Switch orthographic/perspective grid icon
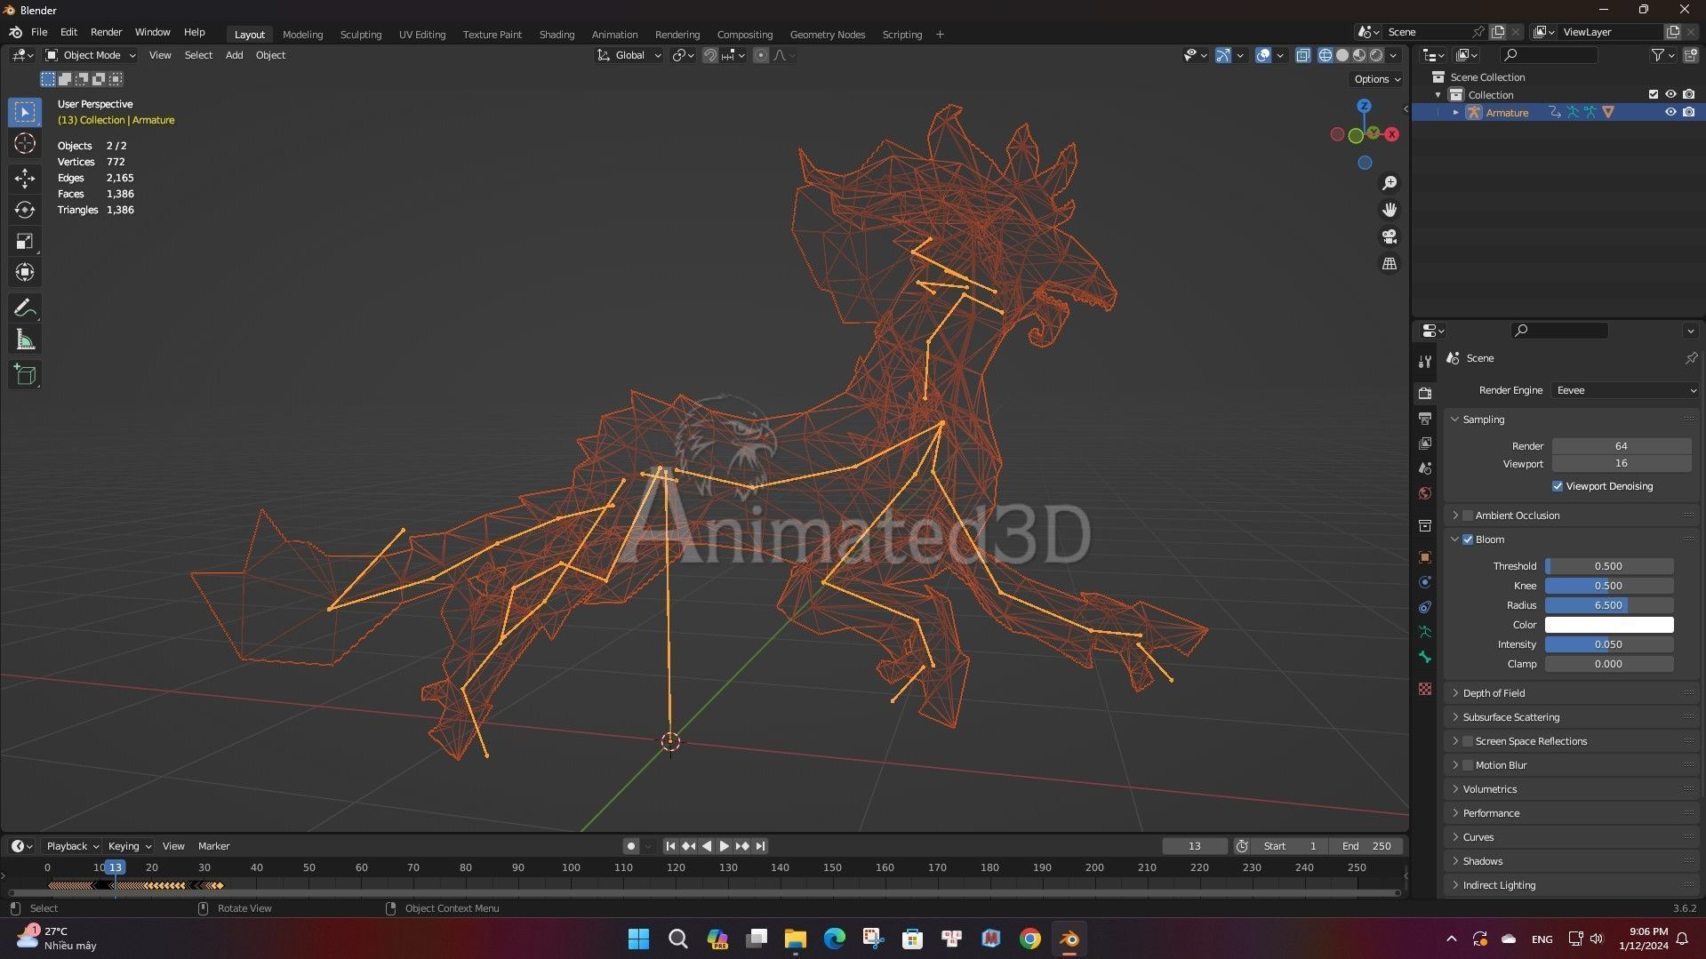 tap(1390, 264)
